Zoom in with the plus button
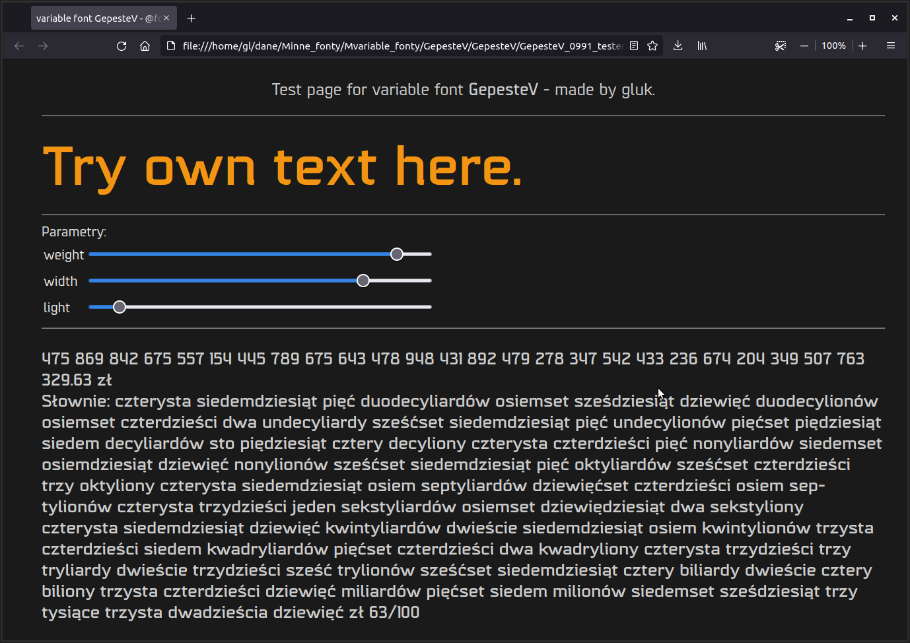Screen dimensions: 910x643 [862, 46]
